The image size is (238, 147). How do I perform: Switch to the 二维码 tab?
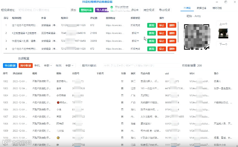coord(187,8)
